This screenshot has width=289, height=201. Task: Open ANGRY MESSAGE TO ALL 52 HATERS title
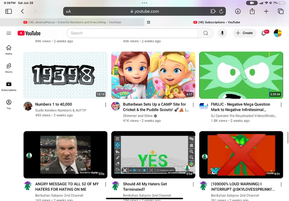tap(67, 186)
